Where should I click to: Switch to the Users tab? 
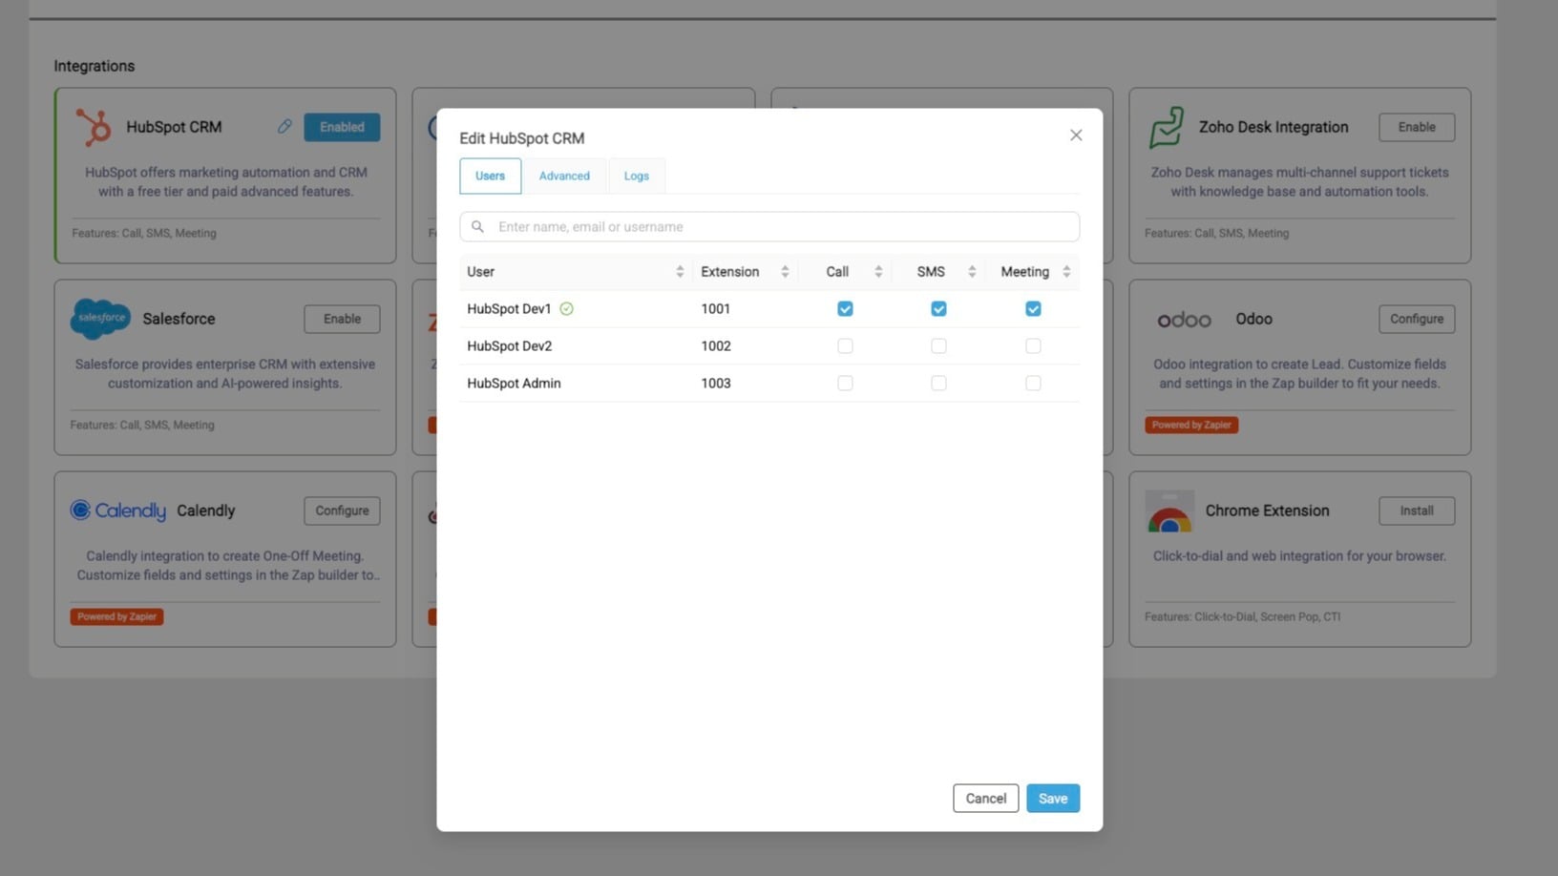[490, 176]
